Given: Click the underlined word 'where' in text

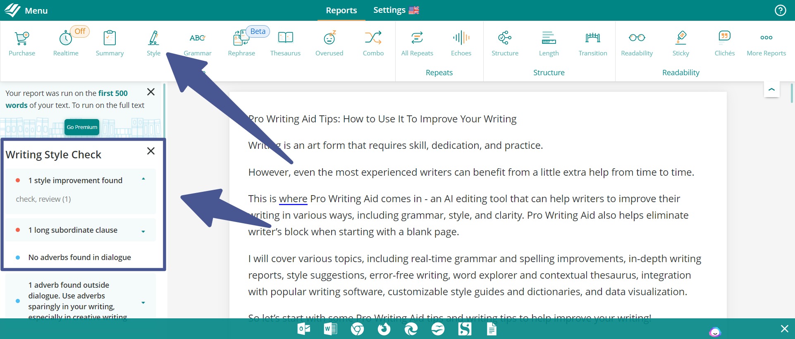Looking at the screenshot, I should click(x=293, y=199).
